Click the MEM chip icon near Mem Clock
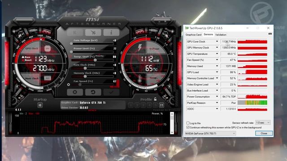The height and width of the screenshot is (161, 287). (48, 78)
